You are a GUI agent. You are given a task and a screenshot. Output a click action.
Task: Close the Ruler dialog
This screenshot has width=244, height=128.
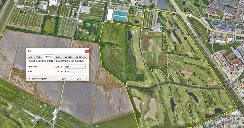click(87, 51)
